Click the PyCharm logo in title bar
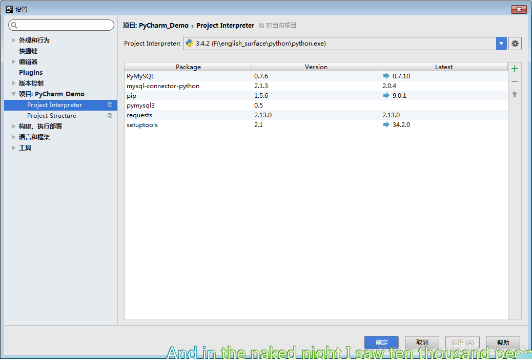 click(9, 9)
